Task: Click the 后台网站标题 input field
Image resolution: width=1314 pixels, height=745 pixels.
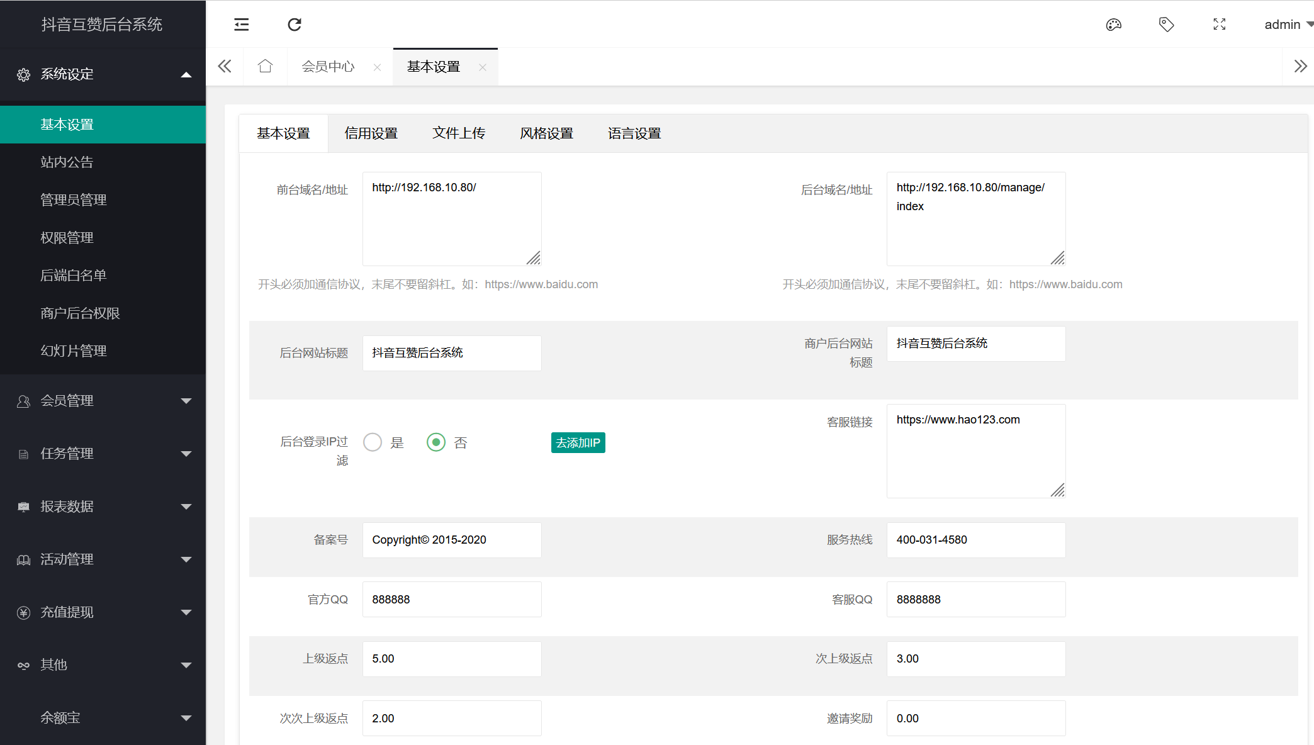Action: [x=452, y=353]
